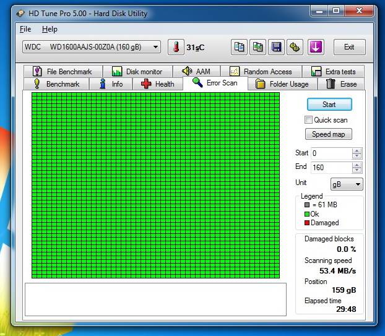This screenshot has width=385, height=336.
Task: Expand the WDC drive selection dropdown
Action: click(92, 47)
